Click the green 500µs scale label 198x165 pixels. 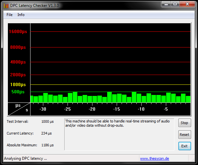point(18,92)
